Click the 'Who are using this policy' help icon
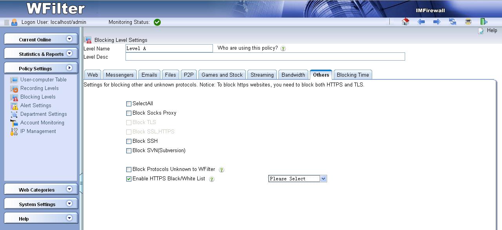Image resolution: width=502 pixels, height=230 pixels. [x=283, y=49]
